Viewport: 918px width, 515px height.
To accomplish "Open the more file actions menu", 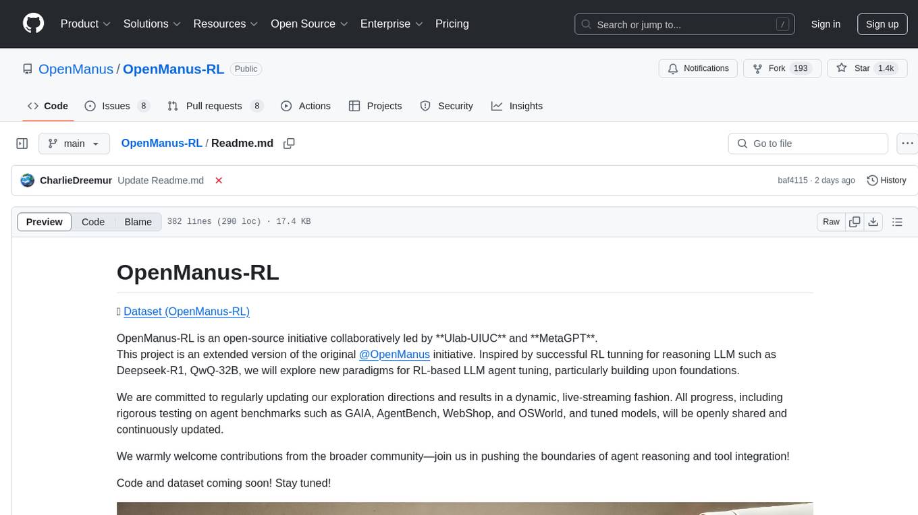I will pos(907,144).
